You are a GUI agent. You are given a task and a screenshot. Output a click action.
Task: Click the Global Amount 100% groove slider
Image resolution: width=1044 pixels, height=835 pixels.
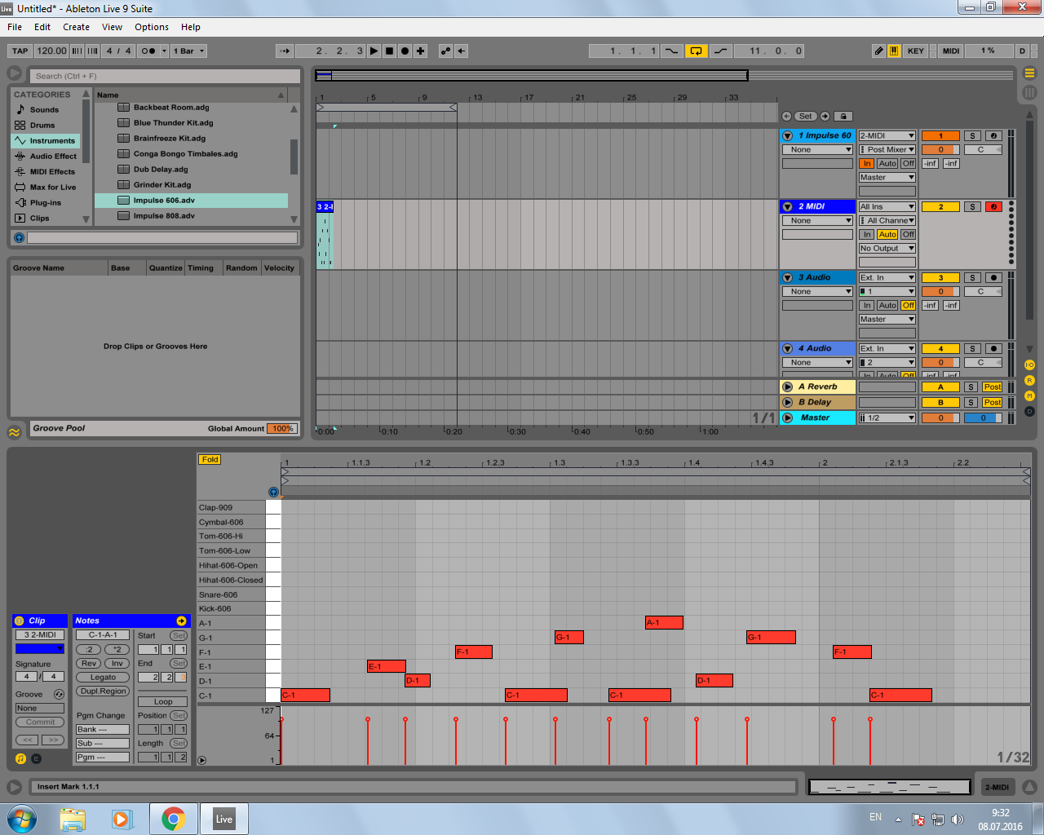(282, 429)
